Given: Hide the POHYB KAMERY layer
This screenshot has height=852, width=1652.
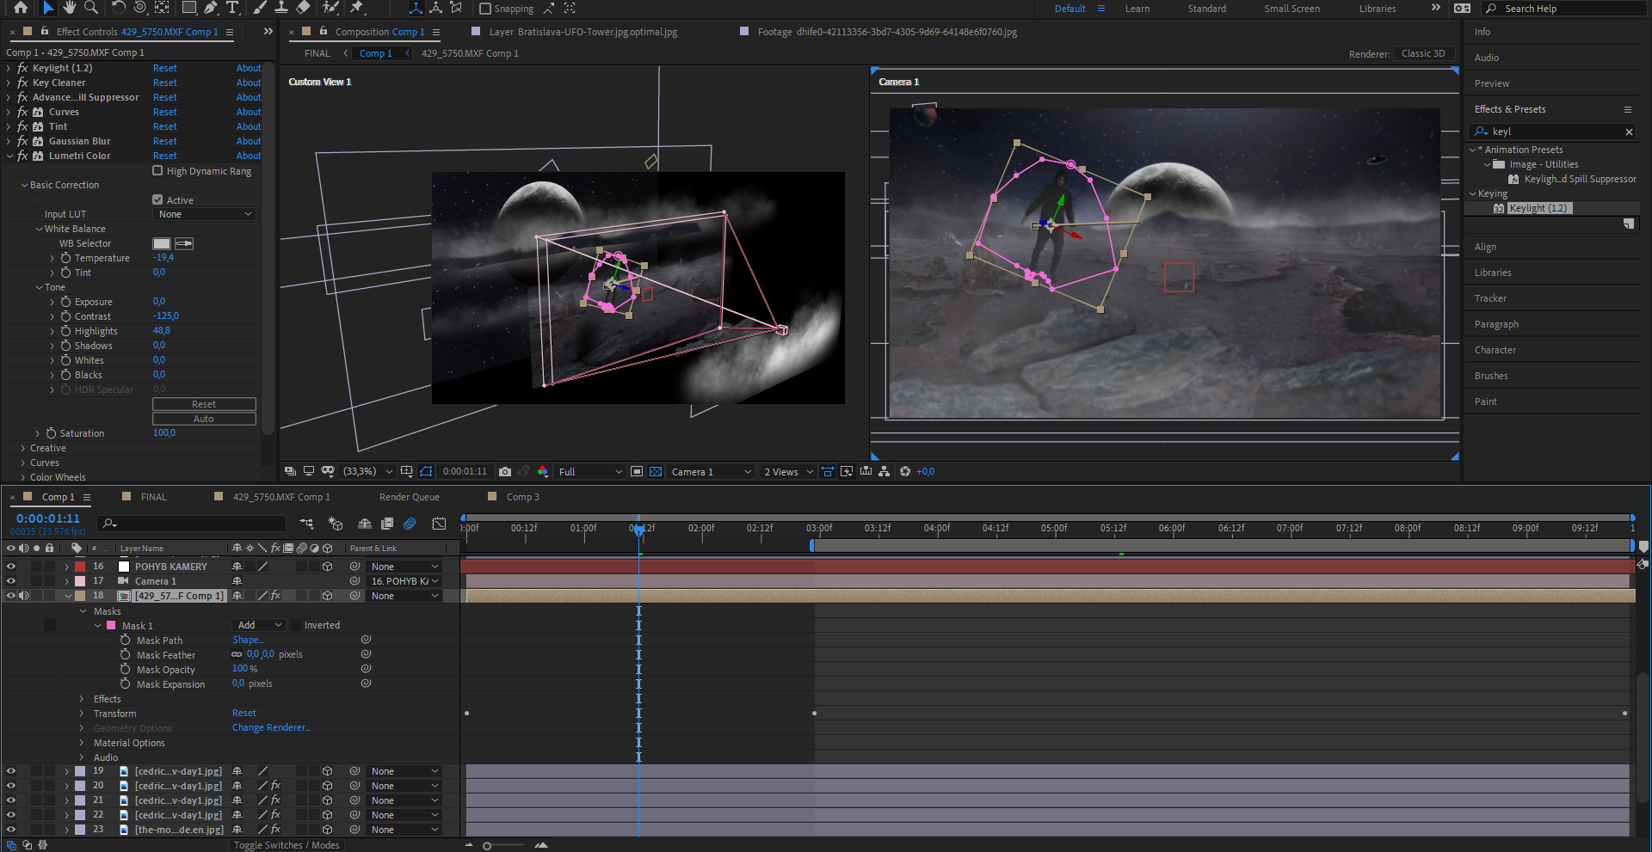Looking at the screenshot, I should tap(11, 567).
